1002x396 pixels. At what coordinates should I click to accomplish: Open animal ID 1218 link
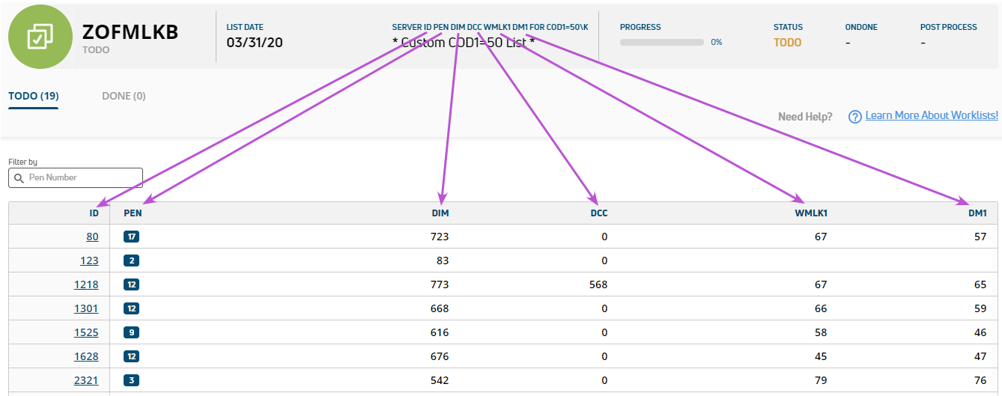point(86,284)
